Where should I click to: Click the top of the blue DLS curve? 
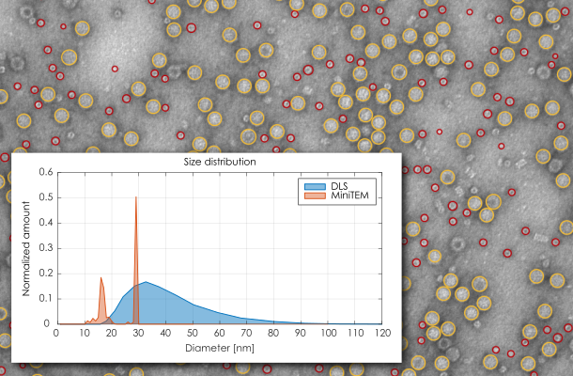[x=145, y=282]
